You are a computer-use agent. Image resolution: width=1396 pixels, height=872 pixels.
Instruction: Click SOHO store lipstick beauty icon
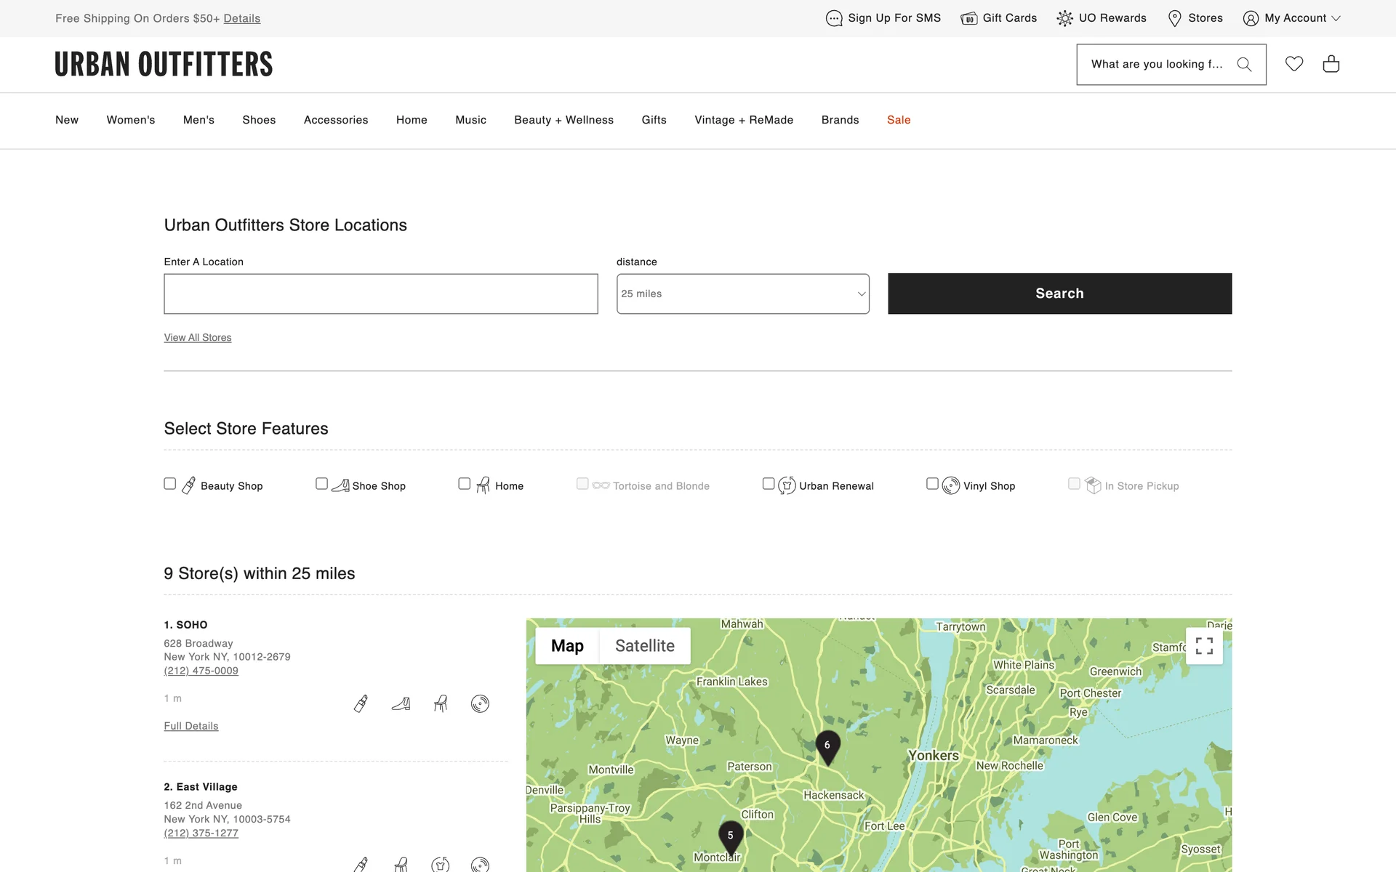tap(361, 703)
